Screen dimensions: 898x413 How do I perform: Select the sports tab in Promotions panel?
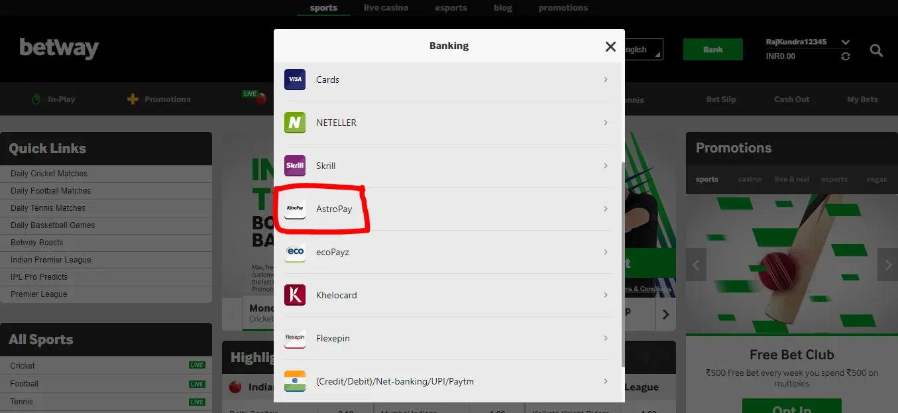707,180
